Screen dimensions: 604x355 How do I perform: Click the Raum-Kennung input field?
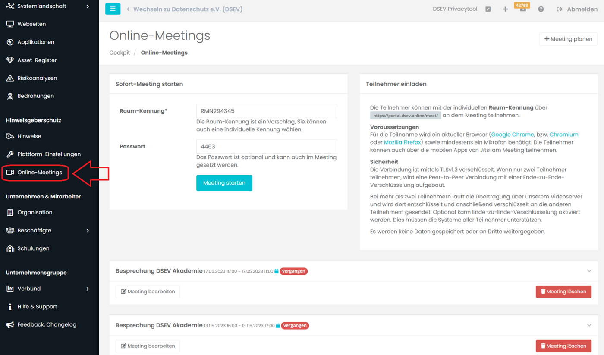coord(267,111)
